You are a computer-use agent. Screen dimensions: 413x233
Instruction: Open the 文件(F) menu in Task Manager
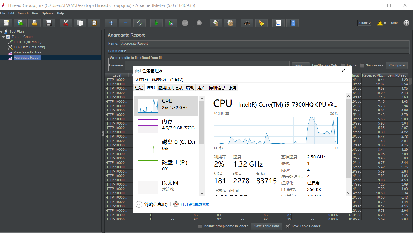pos(141,80)
